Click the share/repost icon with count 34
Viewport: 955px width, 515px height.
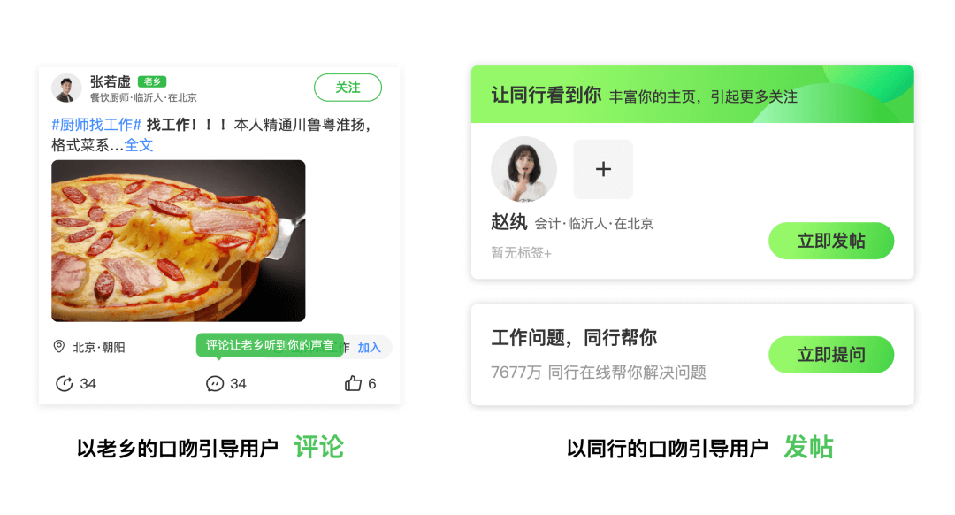tap(64, 383)
